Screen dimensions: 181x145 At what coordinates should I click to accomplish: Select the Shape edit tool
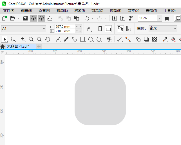(13, 40)
